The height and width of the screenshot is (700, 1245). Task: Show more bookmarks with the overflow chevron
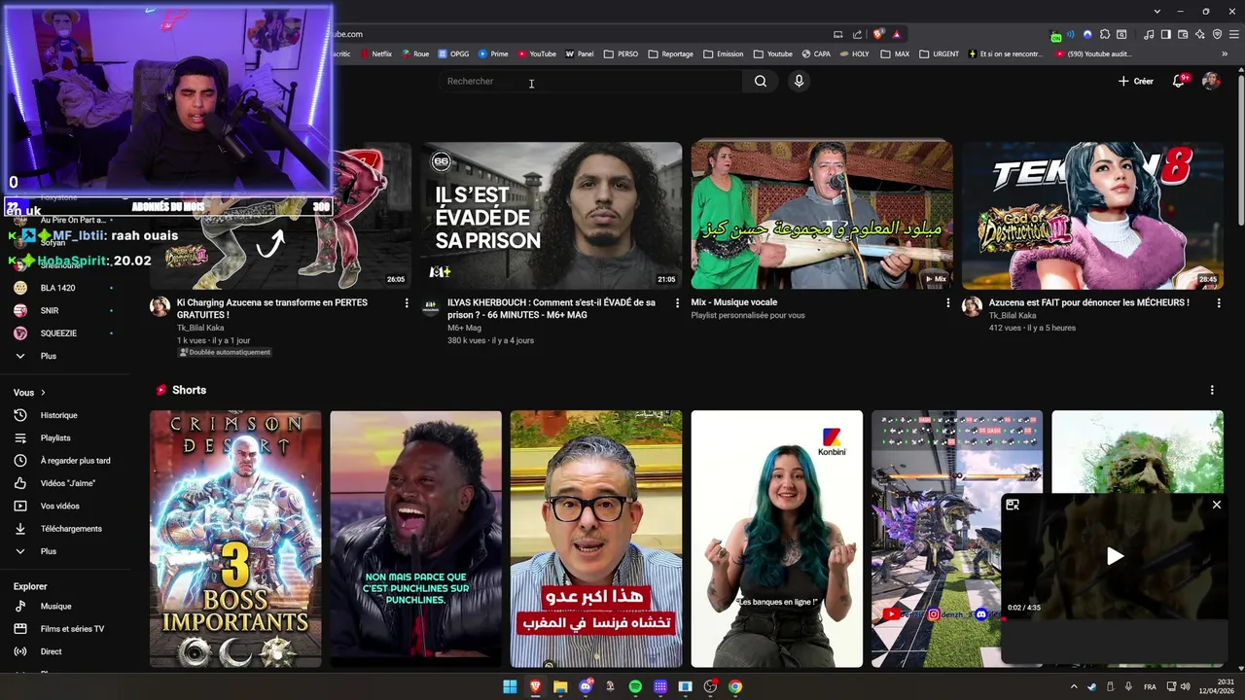point(1226,54)
